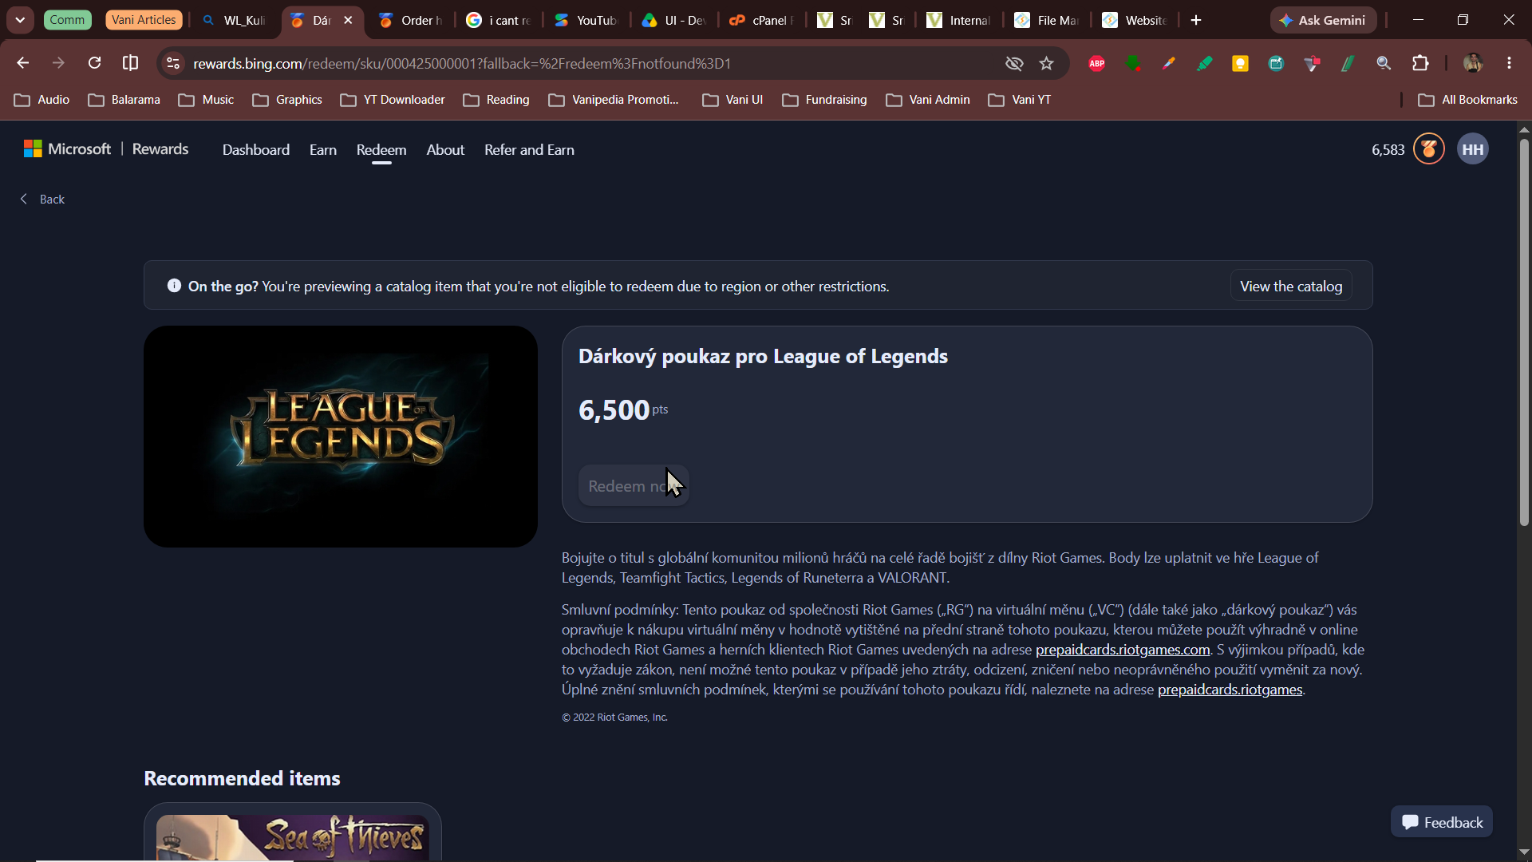
Task: Open Refer and Earn
Action: (x=529, y=150)
